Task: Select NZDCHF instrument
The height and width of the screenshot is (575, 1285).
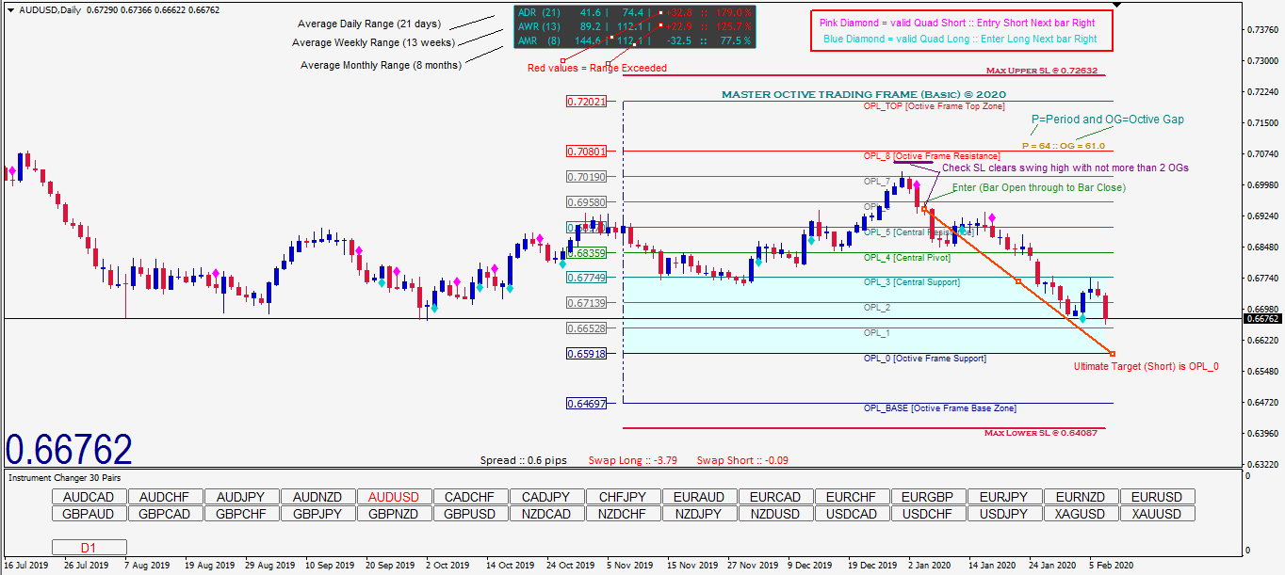Action: click(x=623, y=514)
